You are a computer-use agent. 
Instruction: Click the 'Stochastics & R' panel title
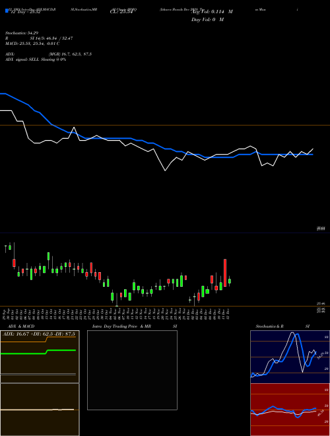[269, 326]
